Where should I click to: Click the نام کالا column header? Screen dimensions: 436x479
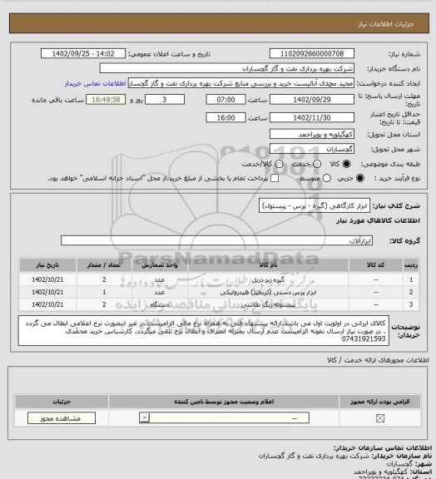pos(268,264)
